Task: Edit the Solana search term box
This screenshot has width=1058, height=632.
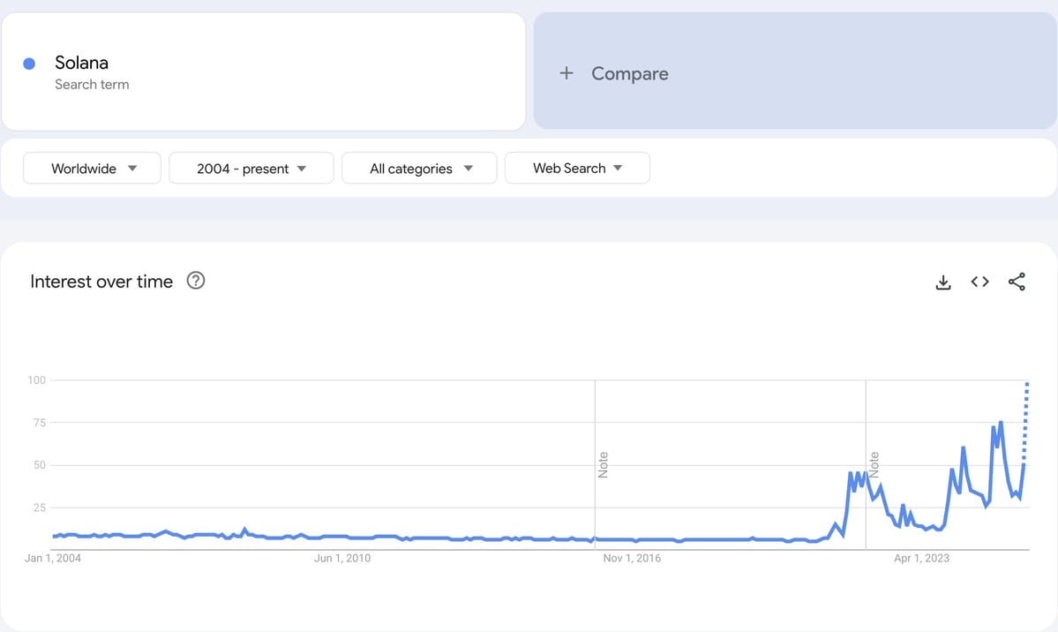Action: point(264,71)
